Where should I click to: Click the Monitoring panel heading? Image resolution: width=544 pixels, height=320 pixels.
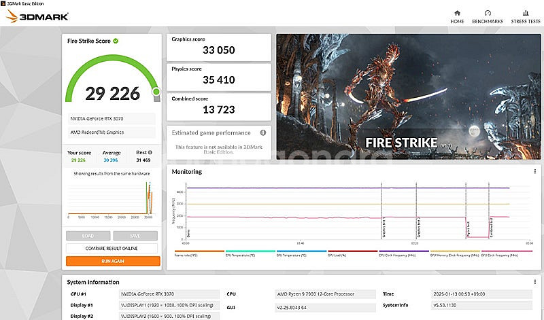[186, 172]
